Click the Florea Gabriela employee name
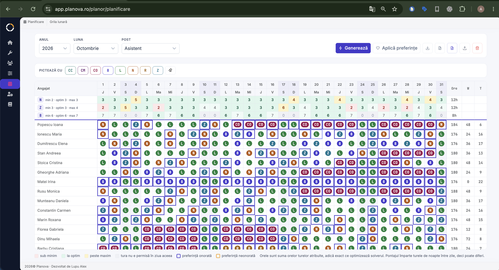This screenshot has height=270, width=499. 50,229
